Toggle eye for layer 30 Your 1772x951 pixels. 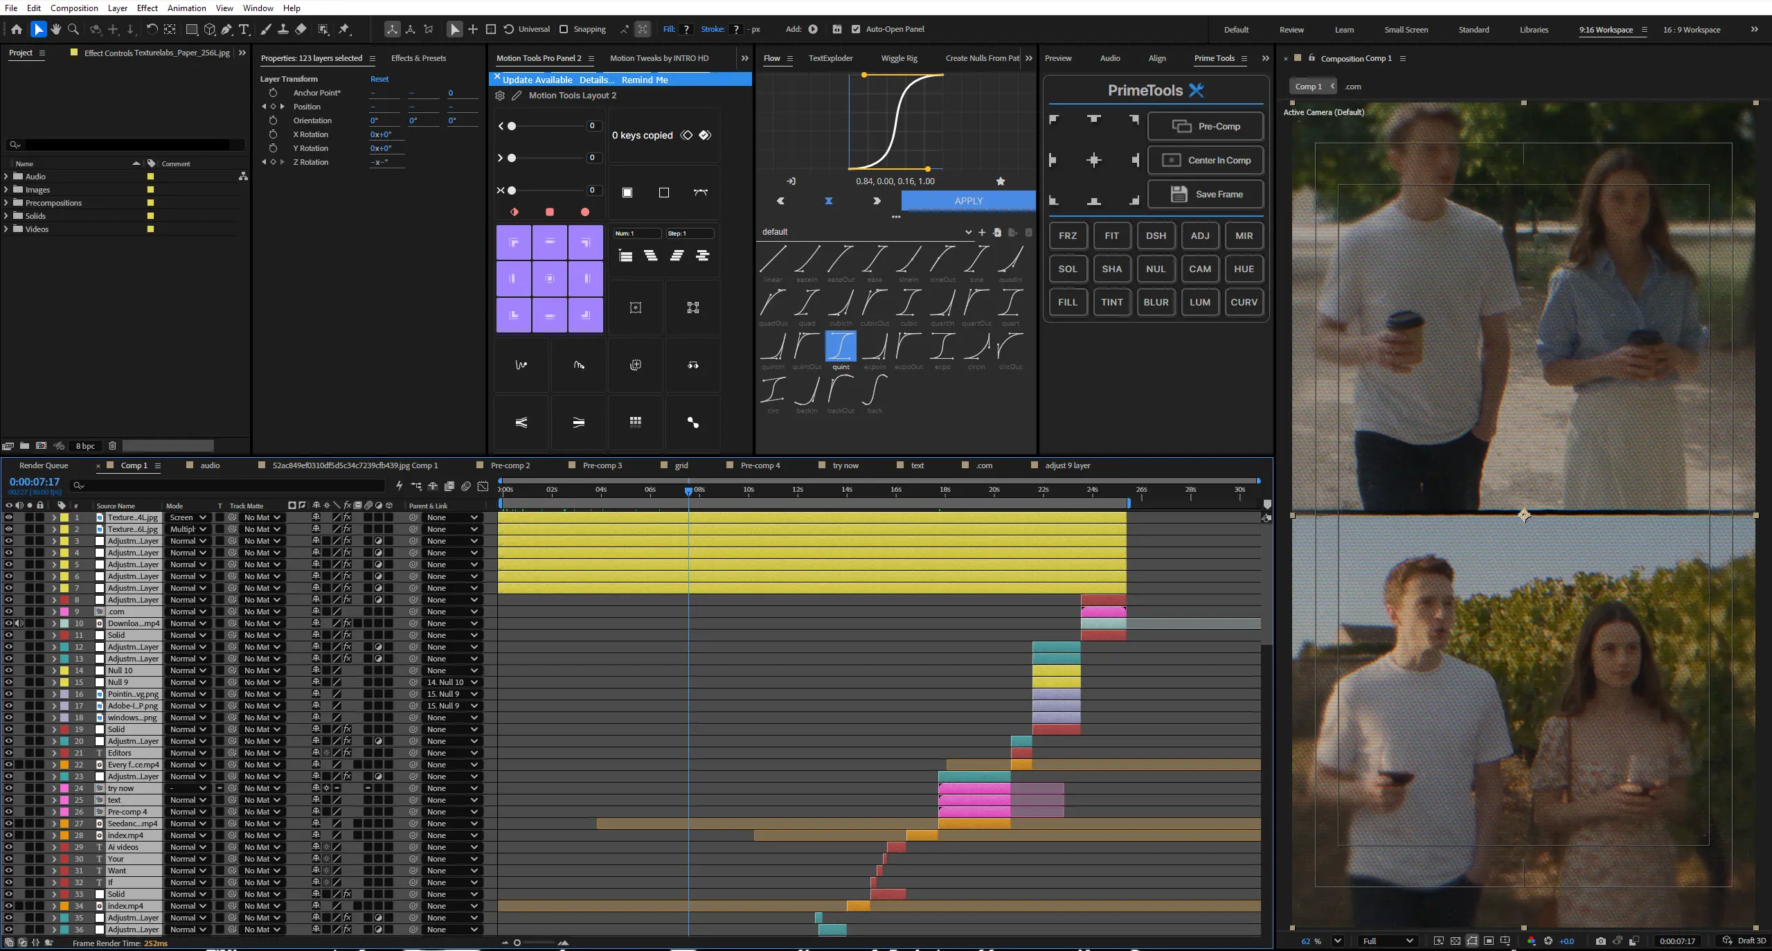click(9, 859)
